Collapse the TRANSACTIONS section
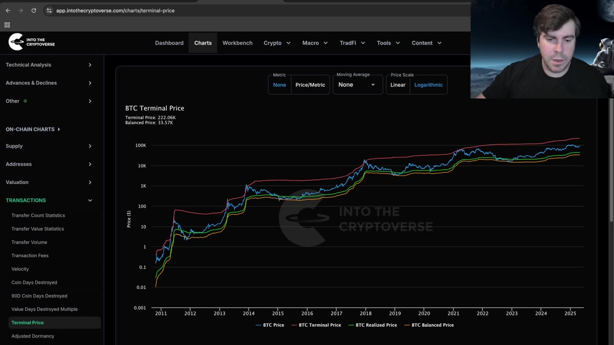This screenshot has width=614, height=345. pos(49,200)
